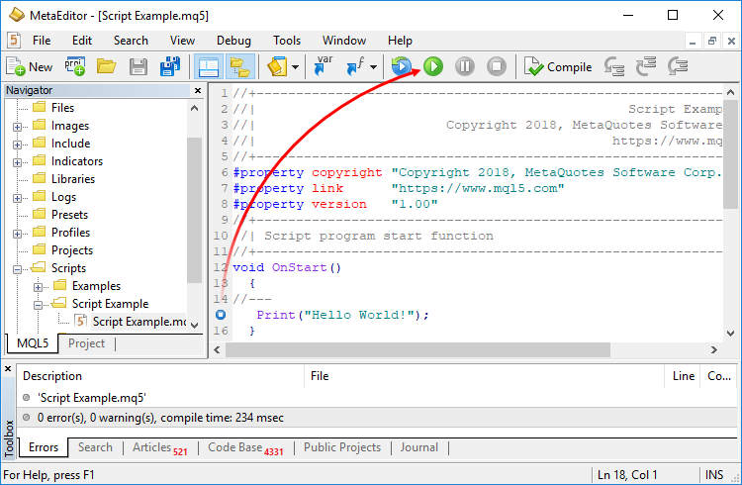
Task: Open the Journal tab
Action: point(419,447)
